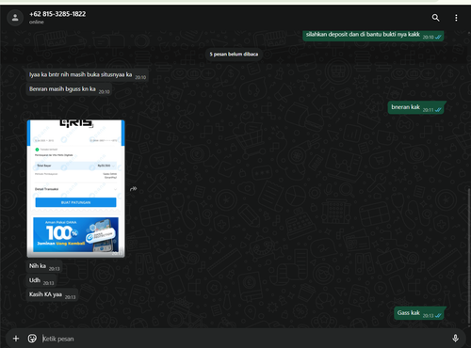Image resolution: width=471 pixels, height=348 pixels.
Task: Click 'BUAT PATUNGAN' button in the image
Action: (x=75, y=202)
